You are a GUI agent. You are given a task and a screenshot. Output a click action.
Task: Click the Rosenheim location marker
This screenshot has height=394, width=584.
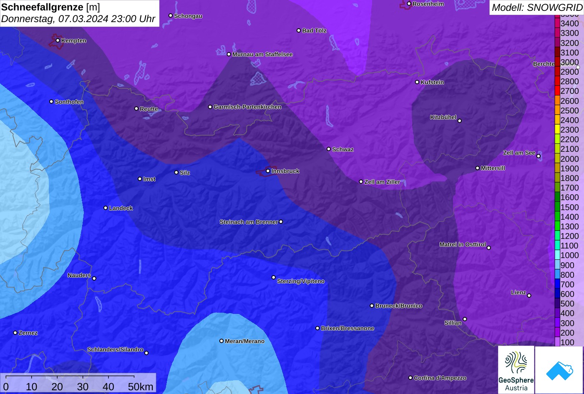(x=409, y=4)
